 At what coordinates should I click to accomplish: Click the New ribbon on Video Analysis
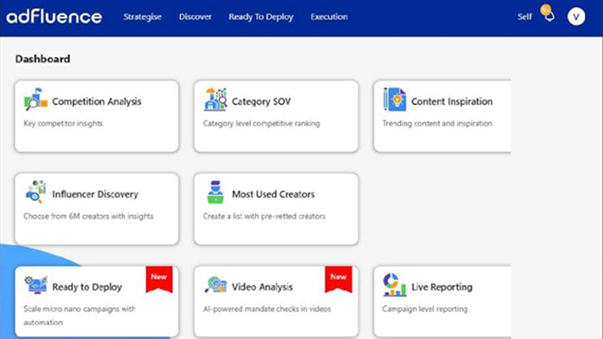pos(338,277)
